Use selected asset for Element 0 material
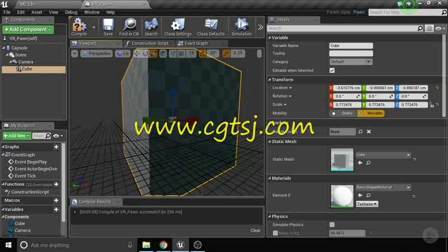 360,195
